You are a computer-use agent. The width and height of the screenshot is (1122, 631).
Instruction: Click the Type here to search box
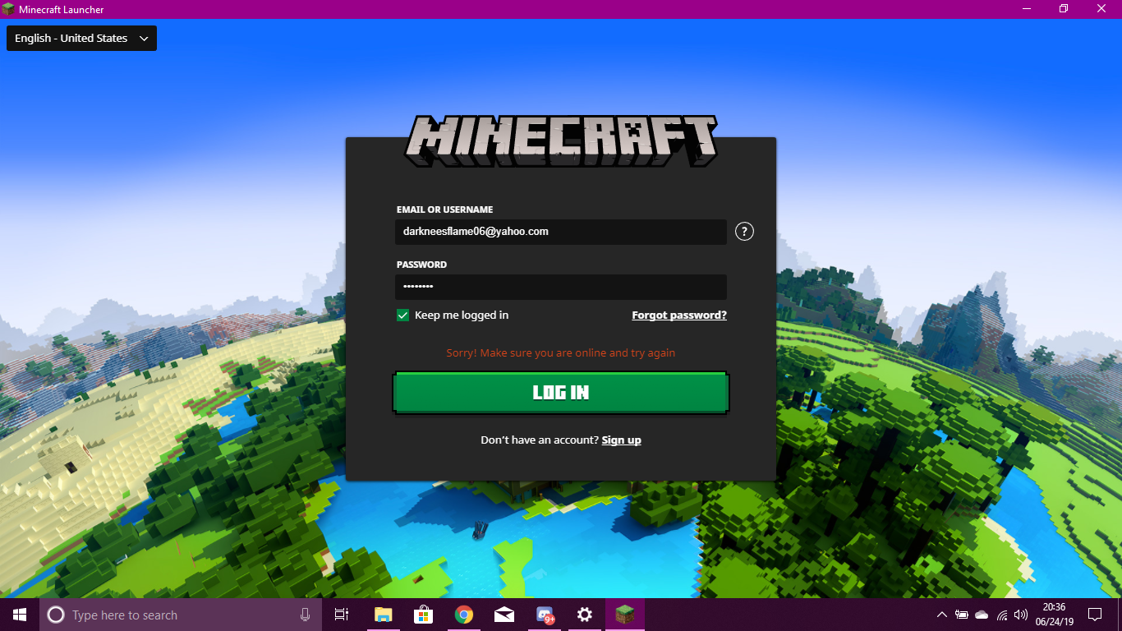[181, 615]
